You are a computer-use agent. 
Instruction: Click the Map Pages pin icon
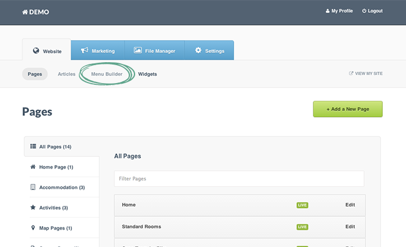tap(33, 228)
